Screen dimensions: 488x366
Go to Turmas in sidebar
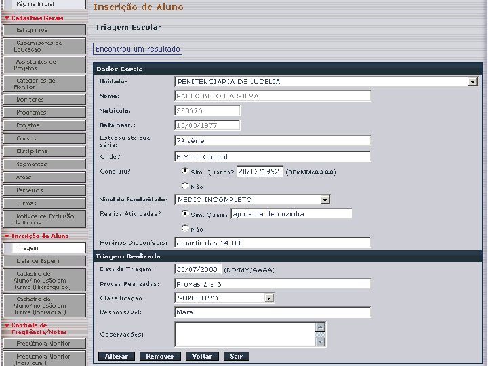click(x=45, y=203)
